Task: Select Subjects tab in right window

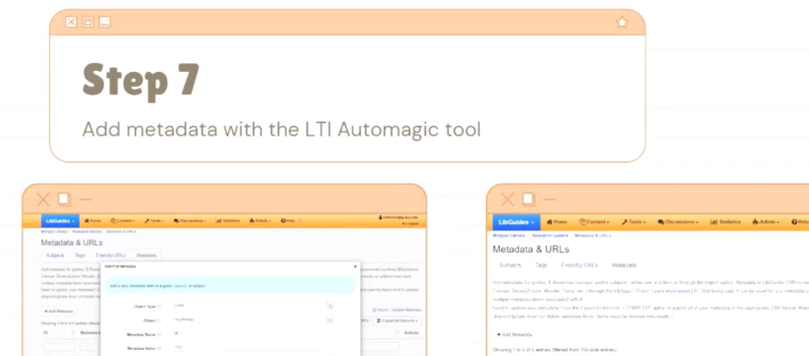Action: (x=510, y=266)
